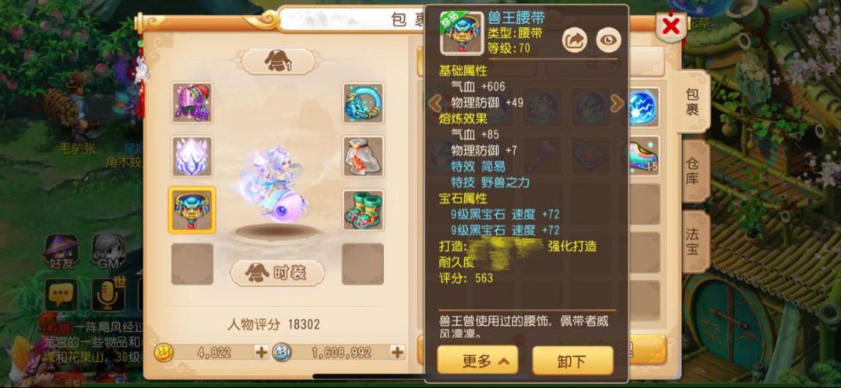The height and width of the screenshot is (388, 841).
Task: Select the green boots equipment slot
Action: (x=363, y=209)
